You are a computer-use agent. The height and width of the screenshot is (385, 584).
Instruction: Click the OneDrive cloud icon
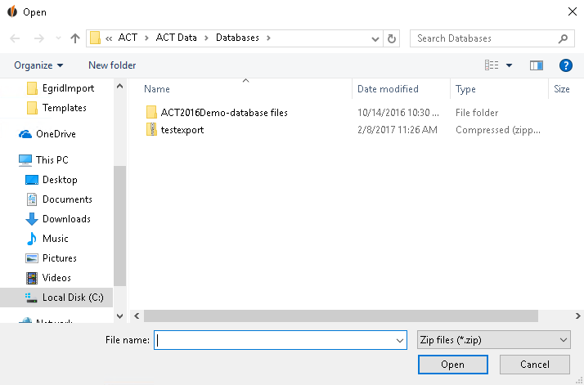click(x=25, y=134)
